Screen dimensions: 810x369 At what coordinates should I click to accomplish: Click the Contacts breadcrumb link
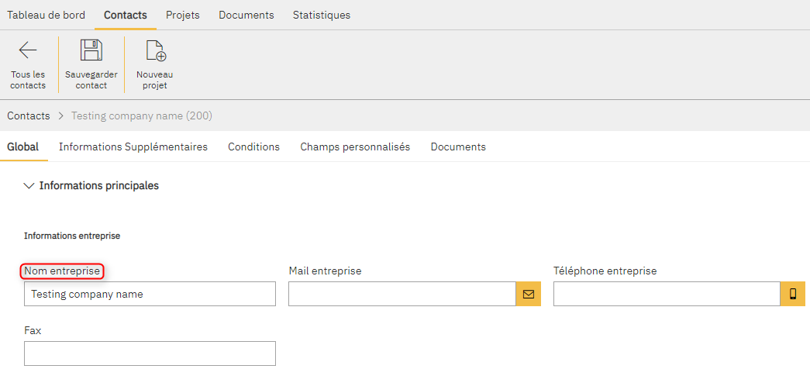pos(29,116)
